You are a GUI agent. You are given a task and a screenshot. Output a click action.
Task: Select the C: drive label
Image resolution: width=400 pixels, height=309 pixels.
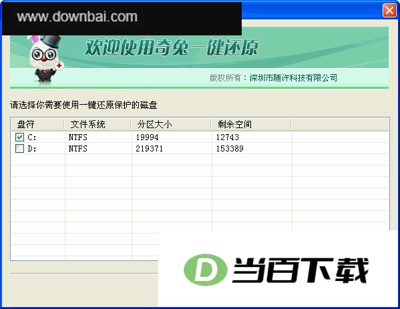(x=32, y=137)
